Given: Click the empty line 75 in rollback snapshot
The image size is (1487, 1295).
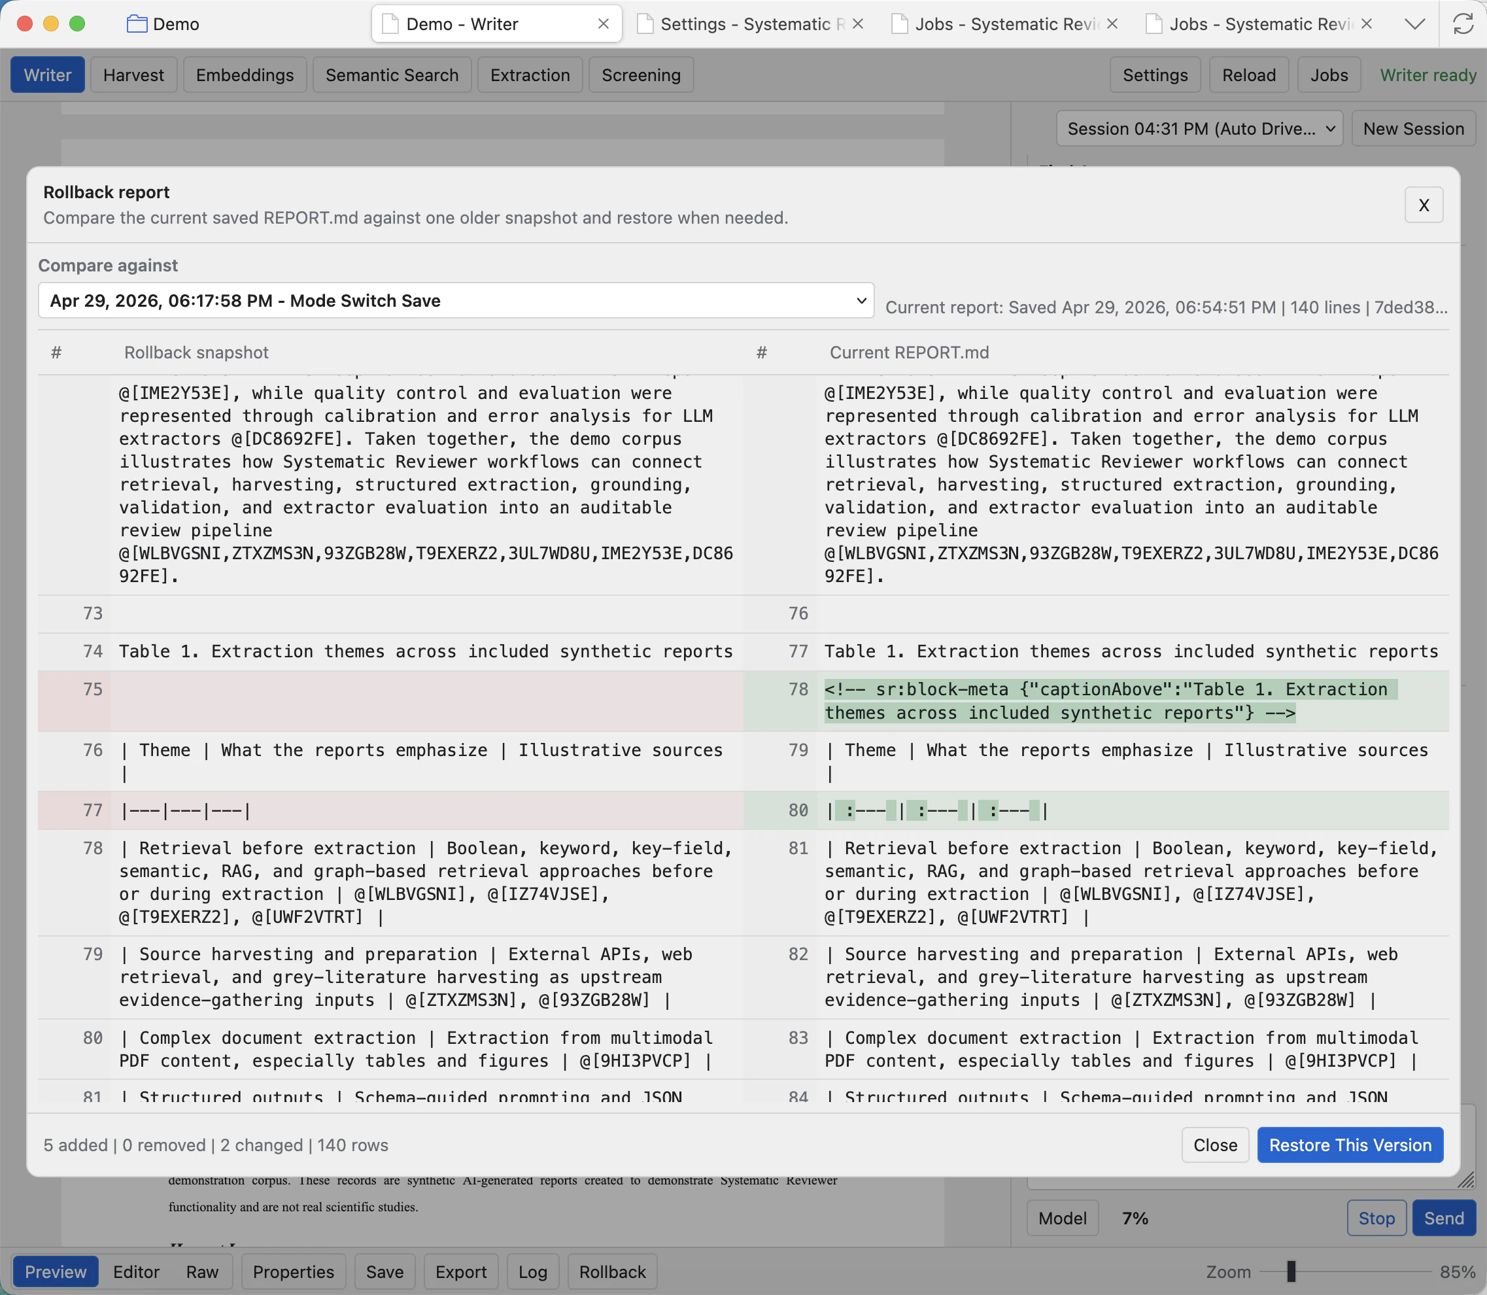Looking at the screenshot, I should pyautogui.click(x=391, y=701).
